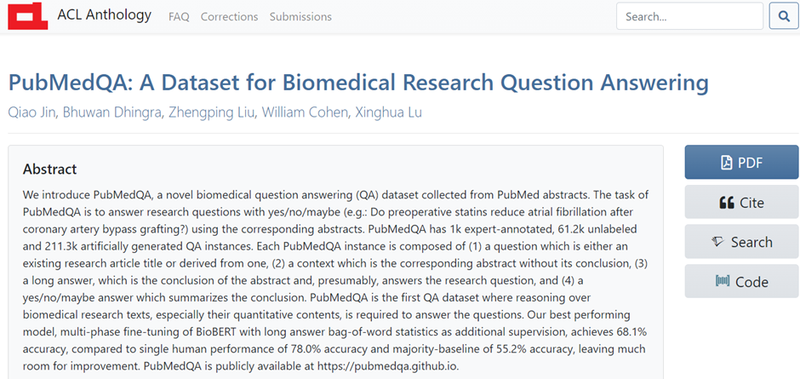
Task: Click the Code button label
Action: (x=751, y=281)
